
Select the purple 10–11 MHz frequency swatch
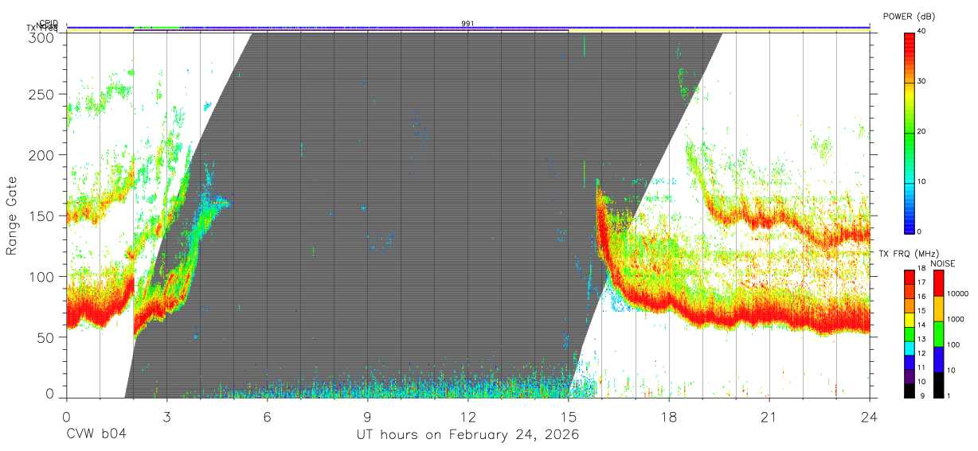point(910,376)
